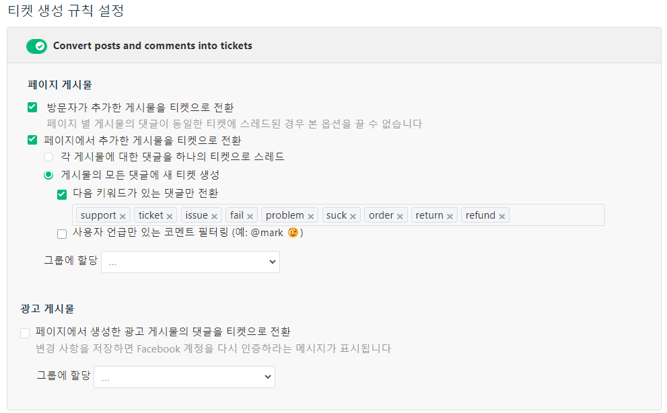Open 그룹에 할당 dropdown under 페이지 게시물
This screenshot has width=667, height=413.
click(x=190, y=262)
